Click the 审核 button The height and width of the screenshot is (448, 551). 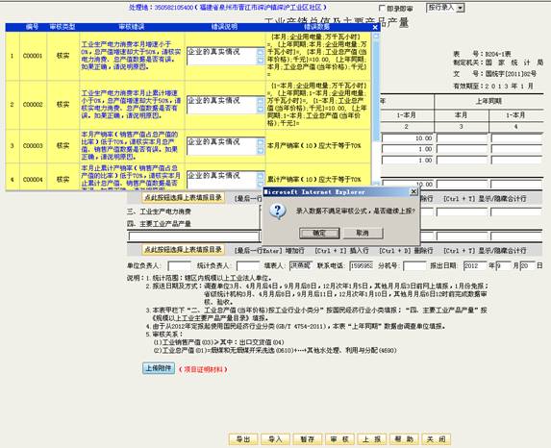point(339,439)
